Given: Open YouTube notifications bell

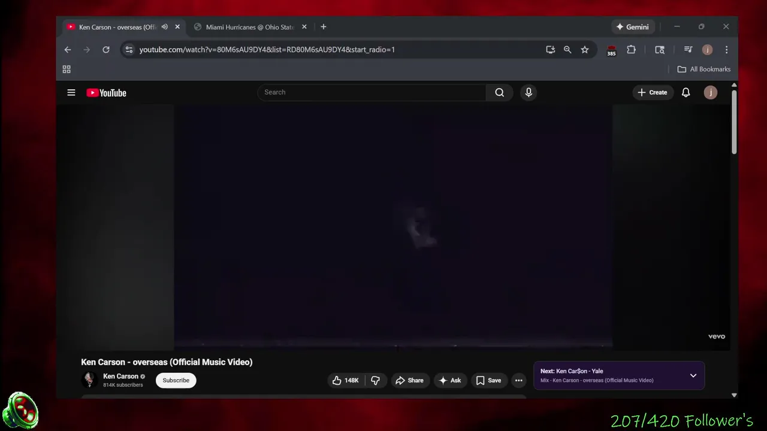Looking at the screenshot, I should [686, 92].
